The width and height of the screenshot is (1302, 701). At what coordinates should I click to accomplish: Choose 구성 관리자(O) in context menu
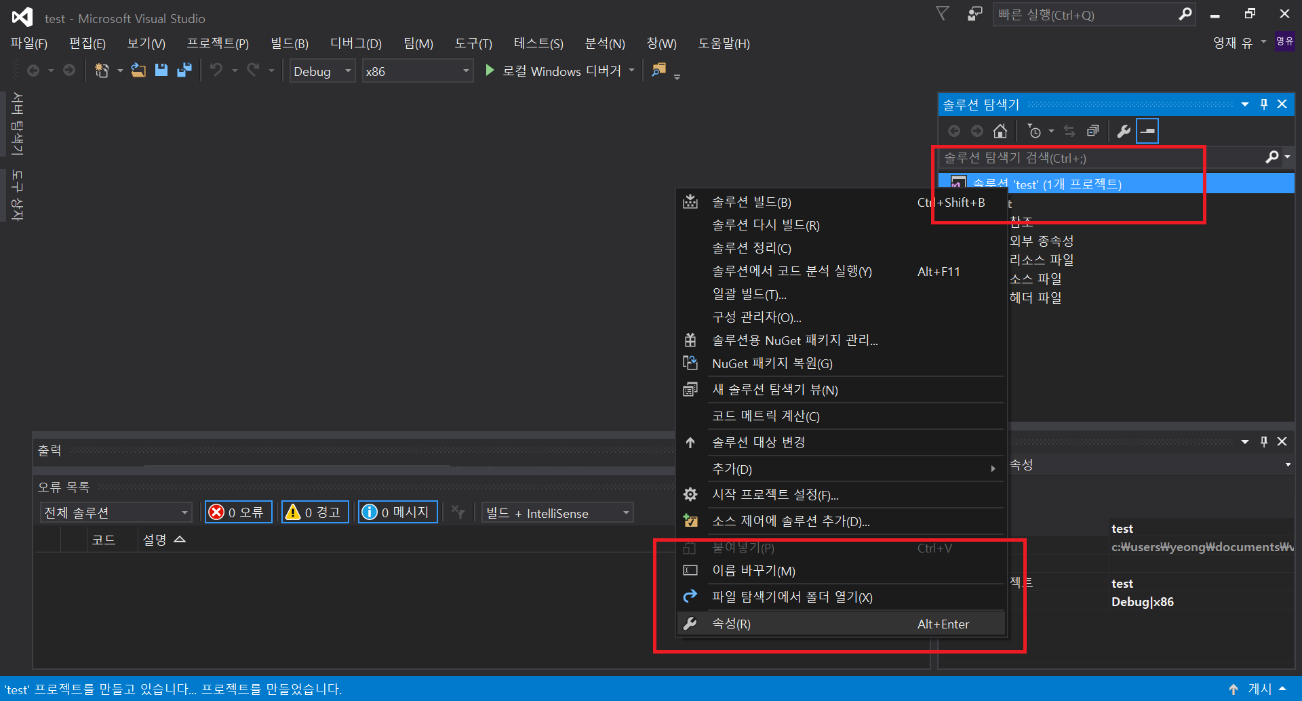(841, 317)
